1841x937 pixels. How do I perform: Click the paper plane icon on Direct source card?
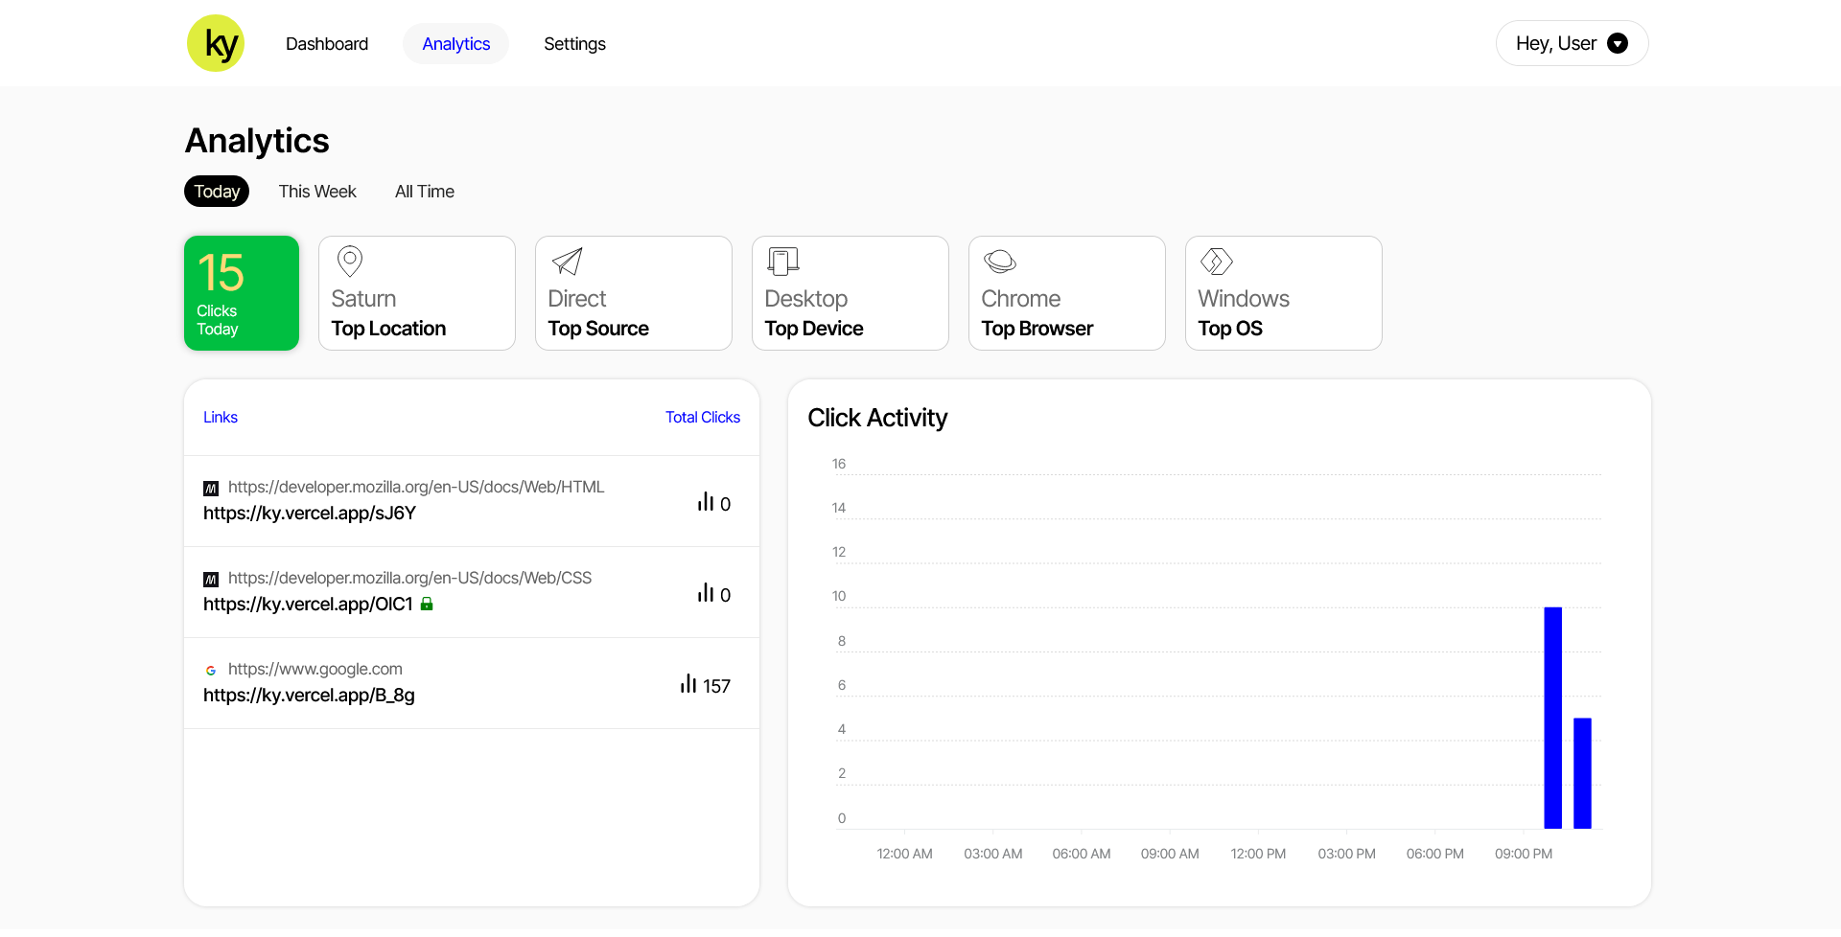[x=565, y=261]
